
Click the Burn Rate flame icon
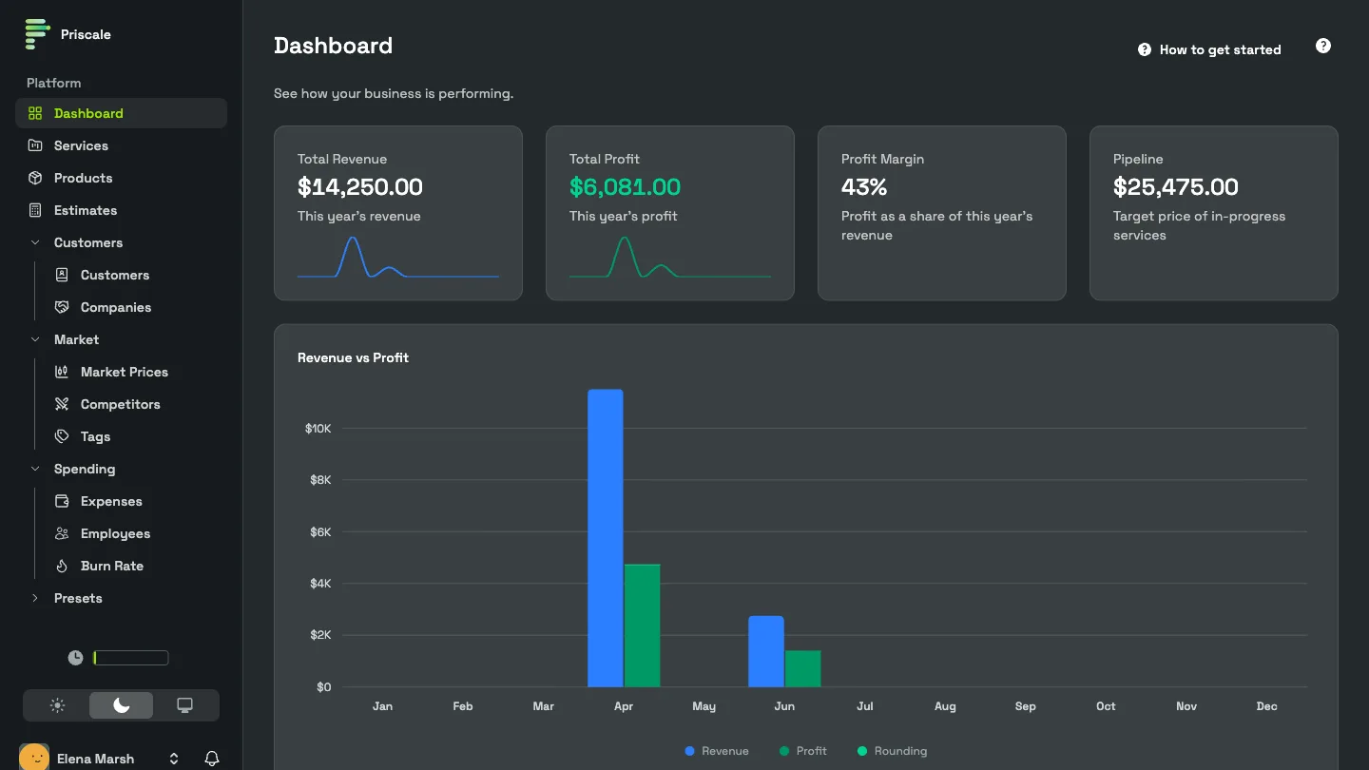(x=62, y=566)
